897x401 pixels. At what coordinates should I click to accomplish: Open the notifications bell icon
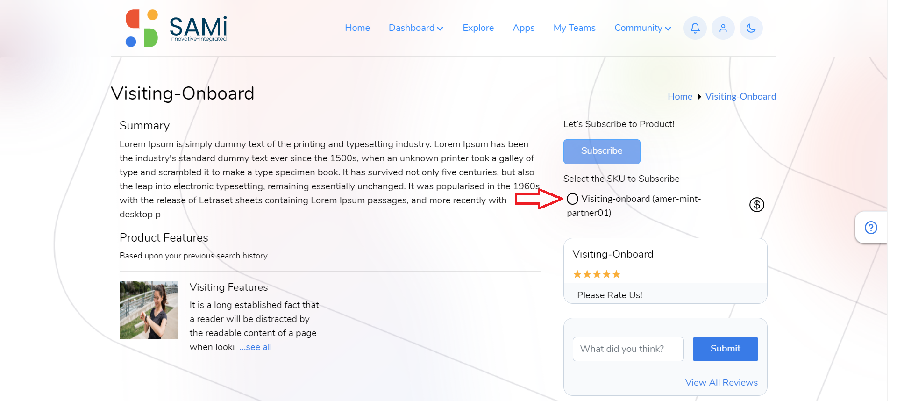point(695,28)
